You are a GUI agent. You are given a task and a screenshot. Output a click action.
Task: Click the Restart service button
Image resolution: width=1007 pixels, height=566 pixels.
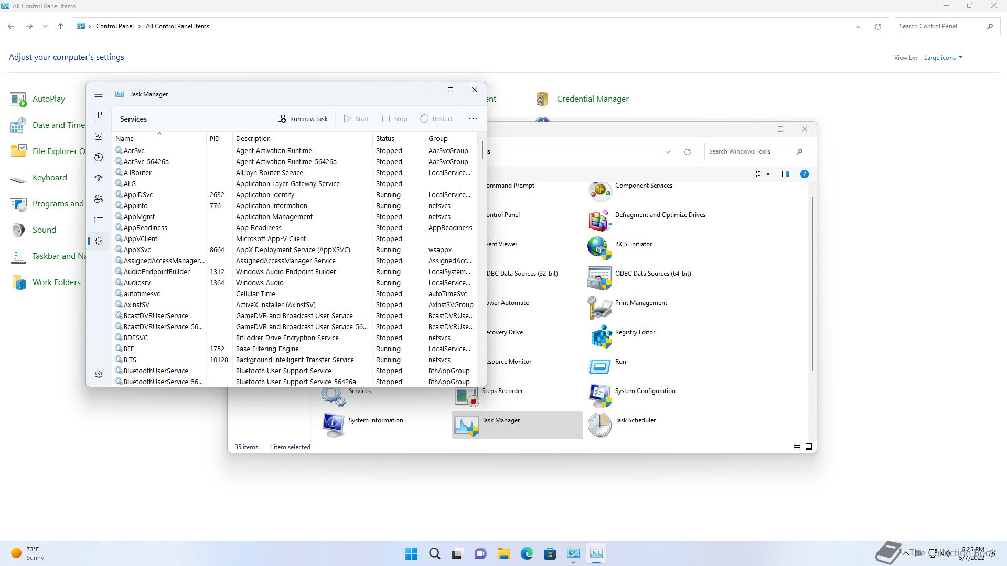(436, 119)
